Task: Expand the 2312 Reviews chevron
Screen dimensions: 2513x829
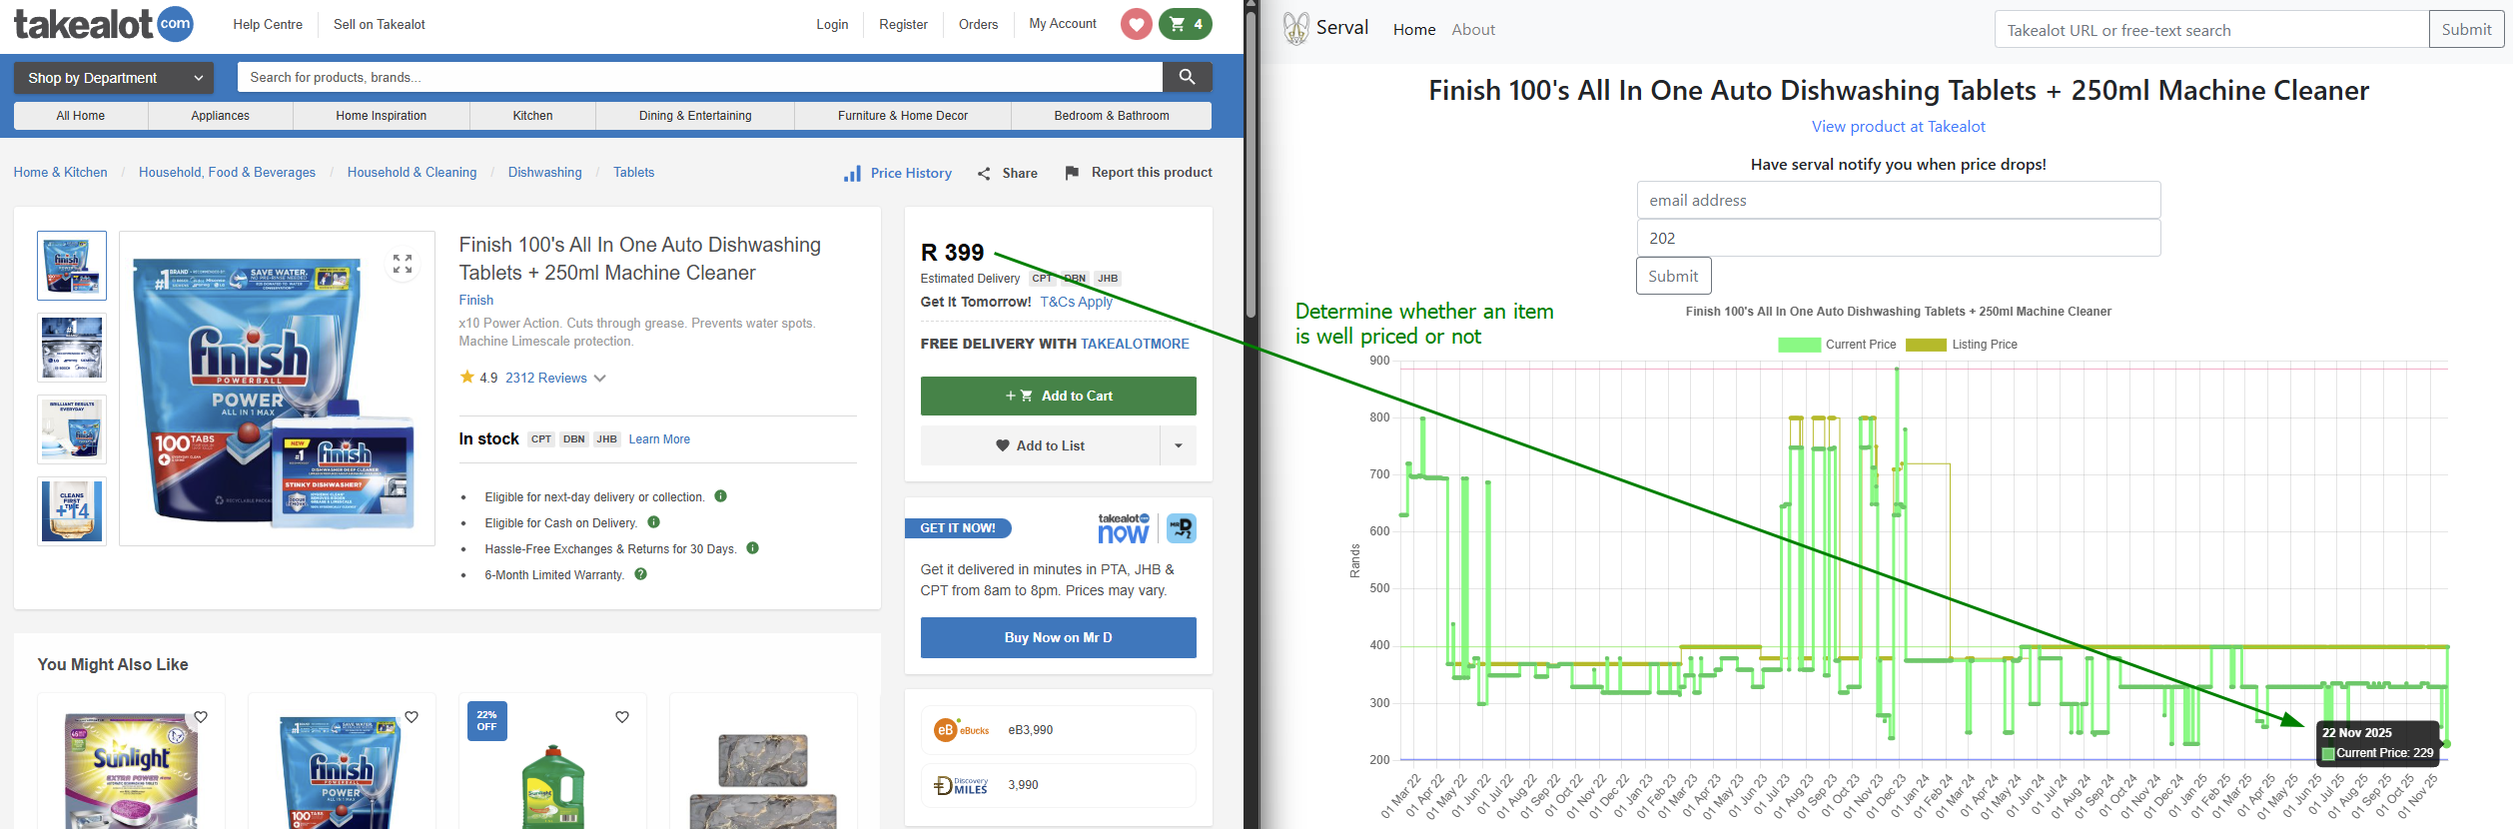Action: point(599,379)
